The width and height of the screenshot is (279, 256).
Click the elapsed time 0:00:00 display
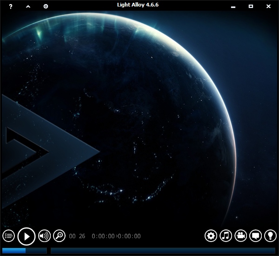103,236
